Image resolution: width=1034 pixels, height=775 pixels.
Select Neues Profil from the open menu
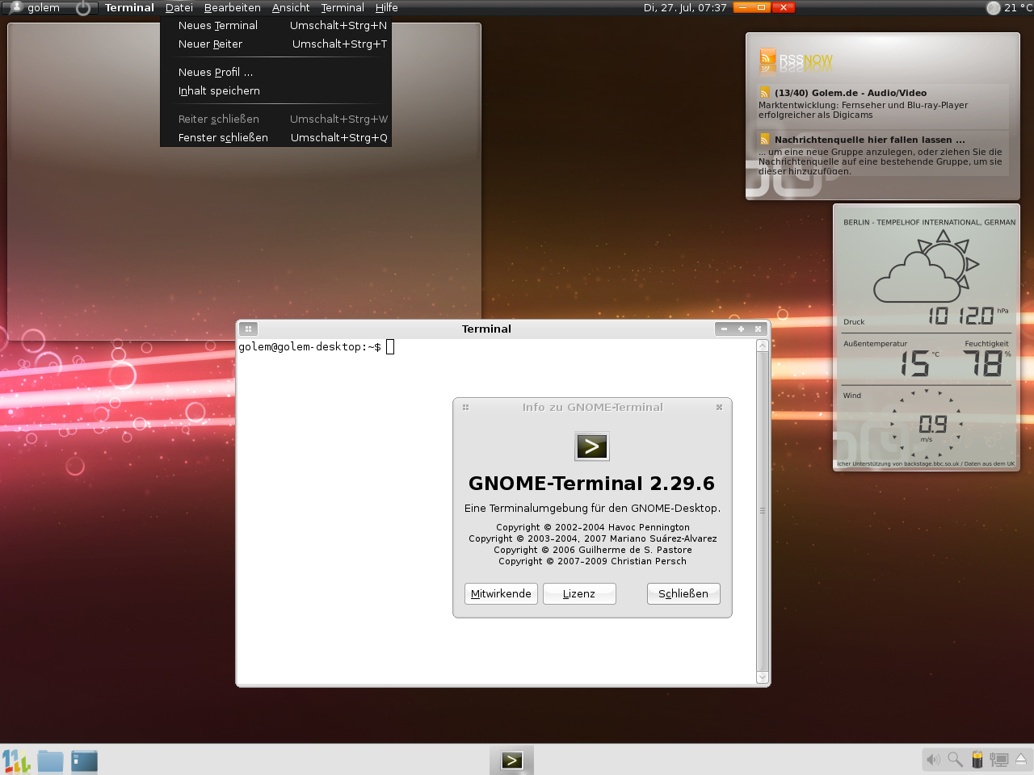tap(214, 72)
